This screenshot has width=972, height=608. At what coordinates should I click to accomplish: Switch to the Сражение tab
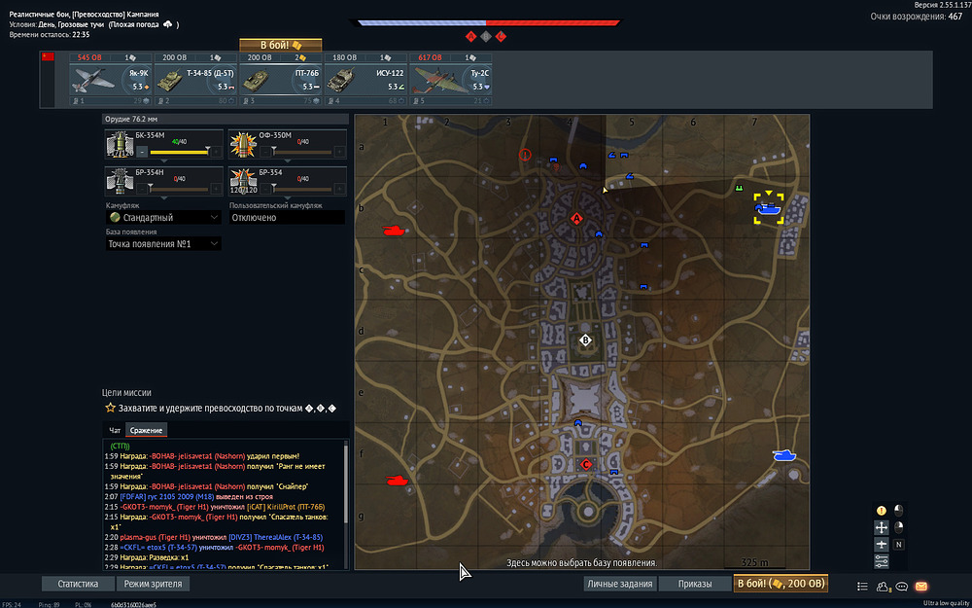(x=147, y=430)
